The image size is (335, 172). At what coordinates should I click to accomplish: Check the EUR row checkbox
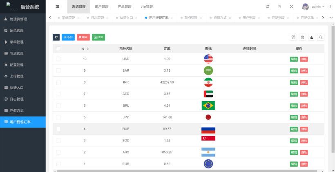click(x=58, y=164)
